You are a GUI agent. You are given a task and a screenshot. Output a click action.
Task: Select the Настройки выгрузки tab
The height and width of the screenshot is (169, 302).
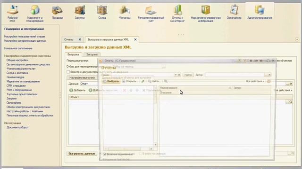coord(82,78)
